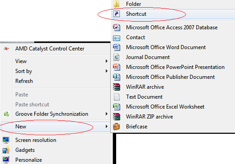Click the PowerPoint Presentation icon

click(x=117, y=67)
